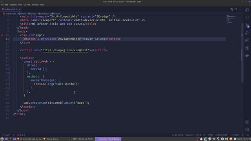Open the Accounts icon in activity bar

click(x=247, y=122)
